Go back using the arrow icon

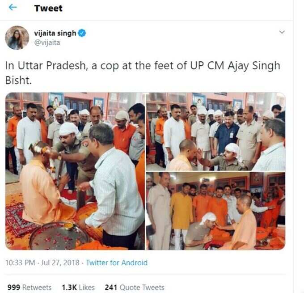tap(13, 8)
